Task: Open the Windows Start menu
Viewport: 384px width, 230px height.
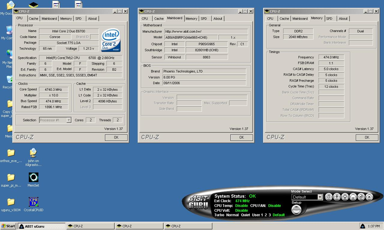Action: [x=8, y=226]
